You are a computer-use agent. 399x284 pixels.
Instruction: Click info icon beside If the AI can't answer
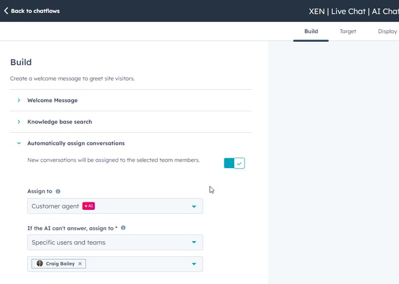(123, 228)
